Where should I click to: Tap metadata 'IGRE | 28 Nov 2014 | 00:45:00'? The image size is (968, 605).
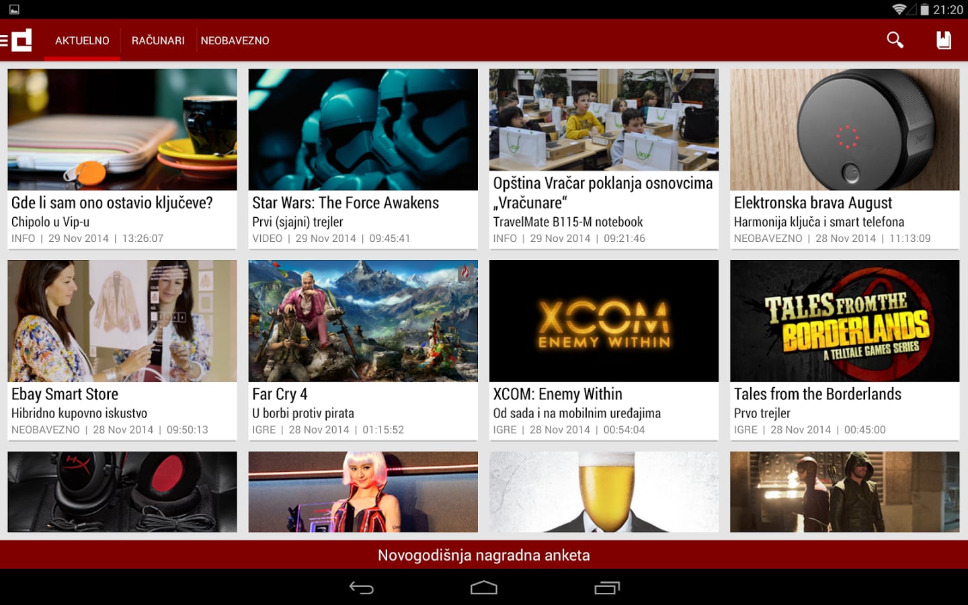pos(809,430)
